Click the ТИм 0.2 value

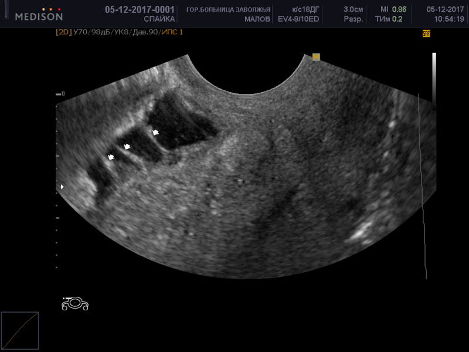pyautogui.click(x=389, y=19)
